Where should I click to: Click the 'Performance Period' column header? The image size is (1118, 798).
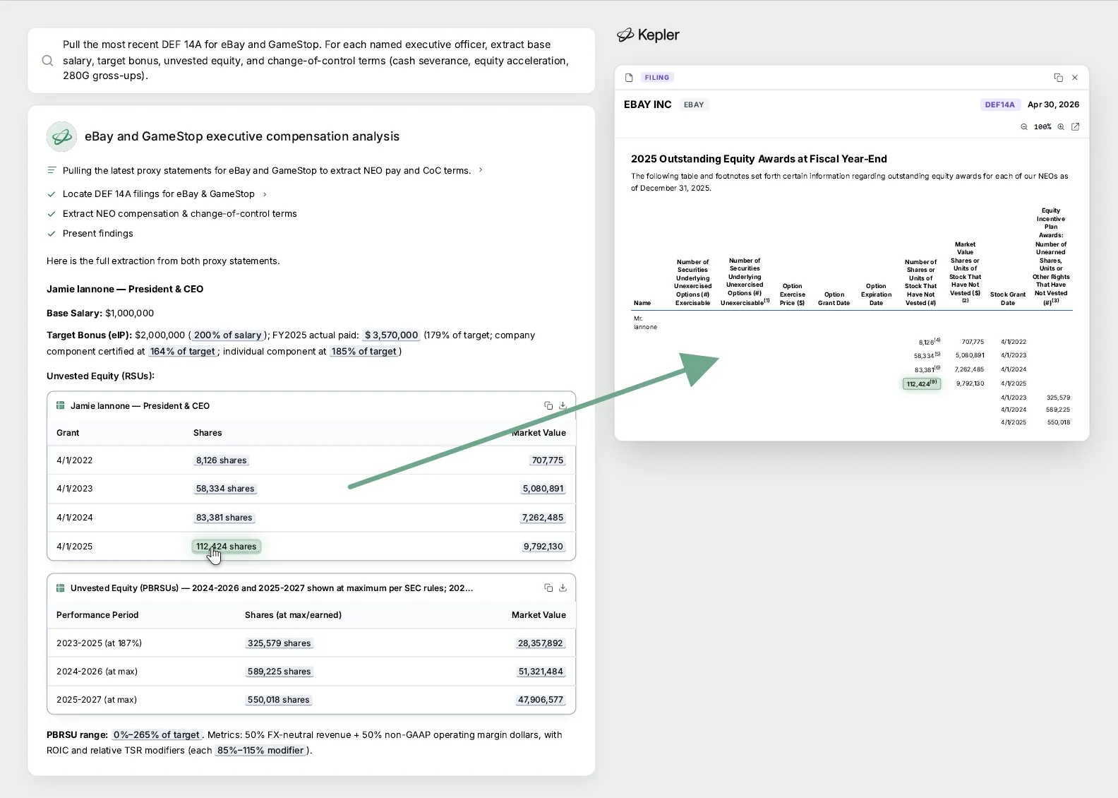coord(97,615)
